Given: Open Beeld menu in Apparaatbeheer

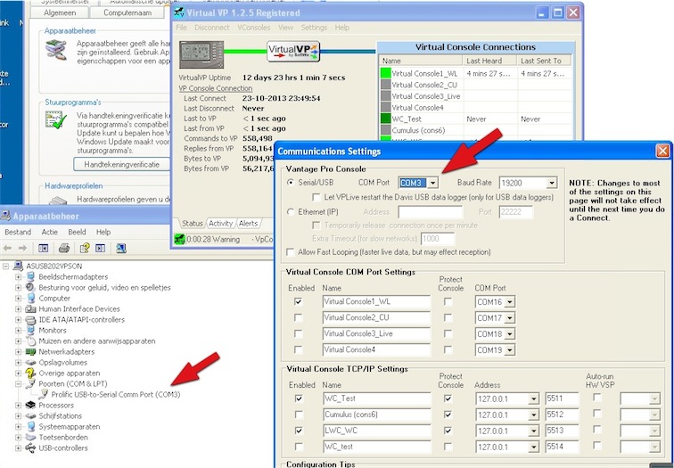Looking at the screenshot, I should point(77,232).
